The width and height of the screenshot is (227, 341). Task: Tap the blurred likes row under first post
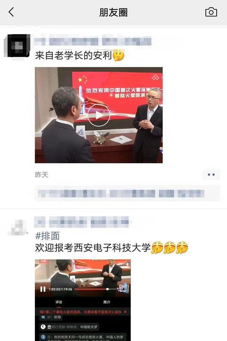127,193
